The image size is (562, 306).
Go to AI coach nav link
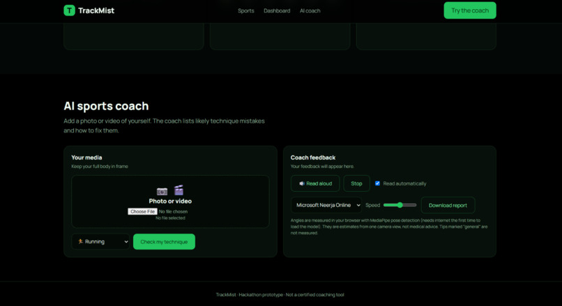310,10
